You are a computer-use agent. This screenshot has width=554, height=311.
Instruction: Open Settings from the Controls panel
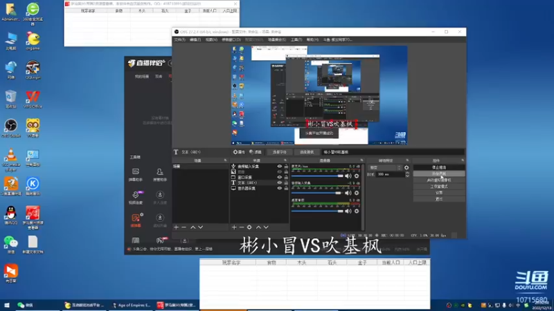click(439, 193)
